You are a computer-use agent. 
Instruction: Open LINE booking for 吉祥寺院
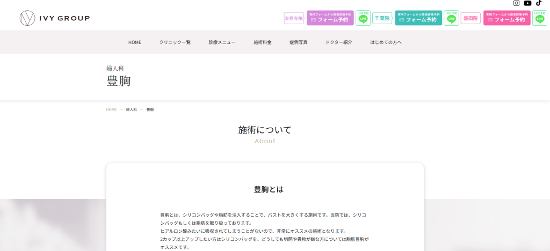tap(363, 18)
